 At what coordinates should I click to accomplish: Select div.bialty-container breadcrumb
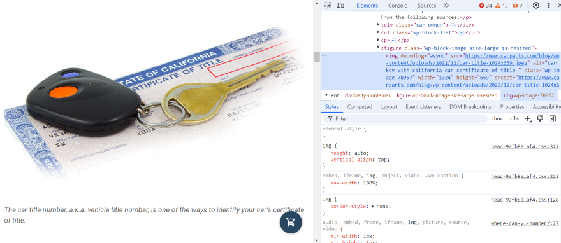click(367, 95)
